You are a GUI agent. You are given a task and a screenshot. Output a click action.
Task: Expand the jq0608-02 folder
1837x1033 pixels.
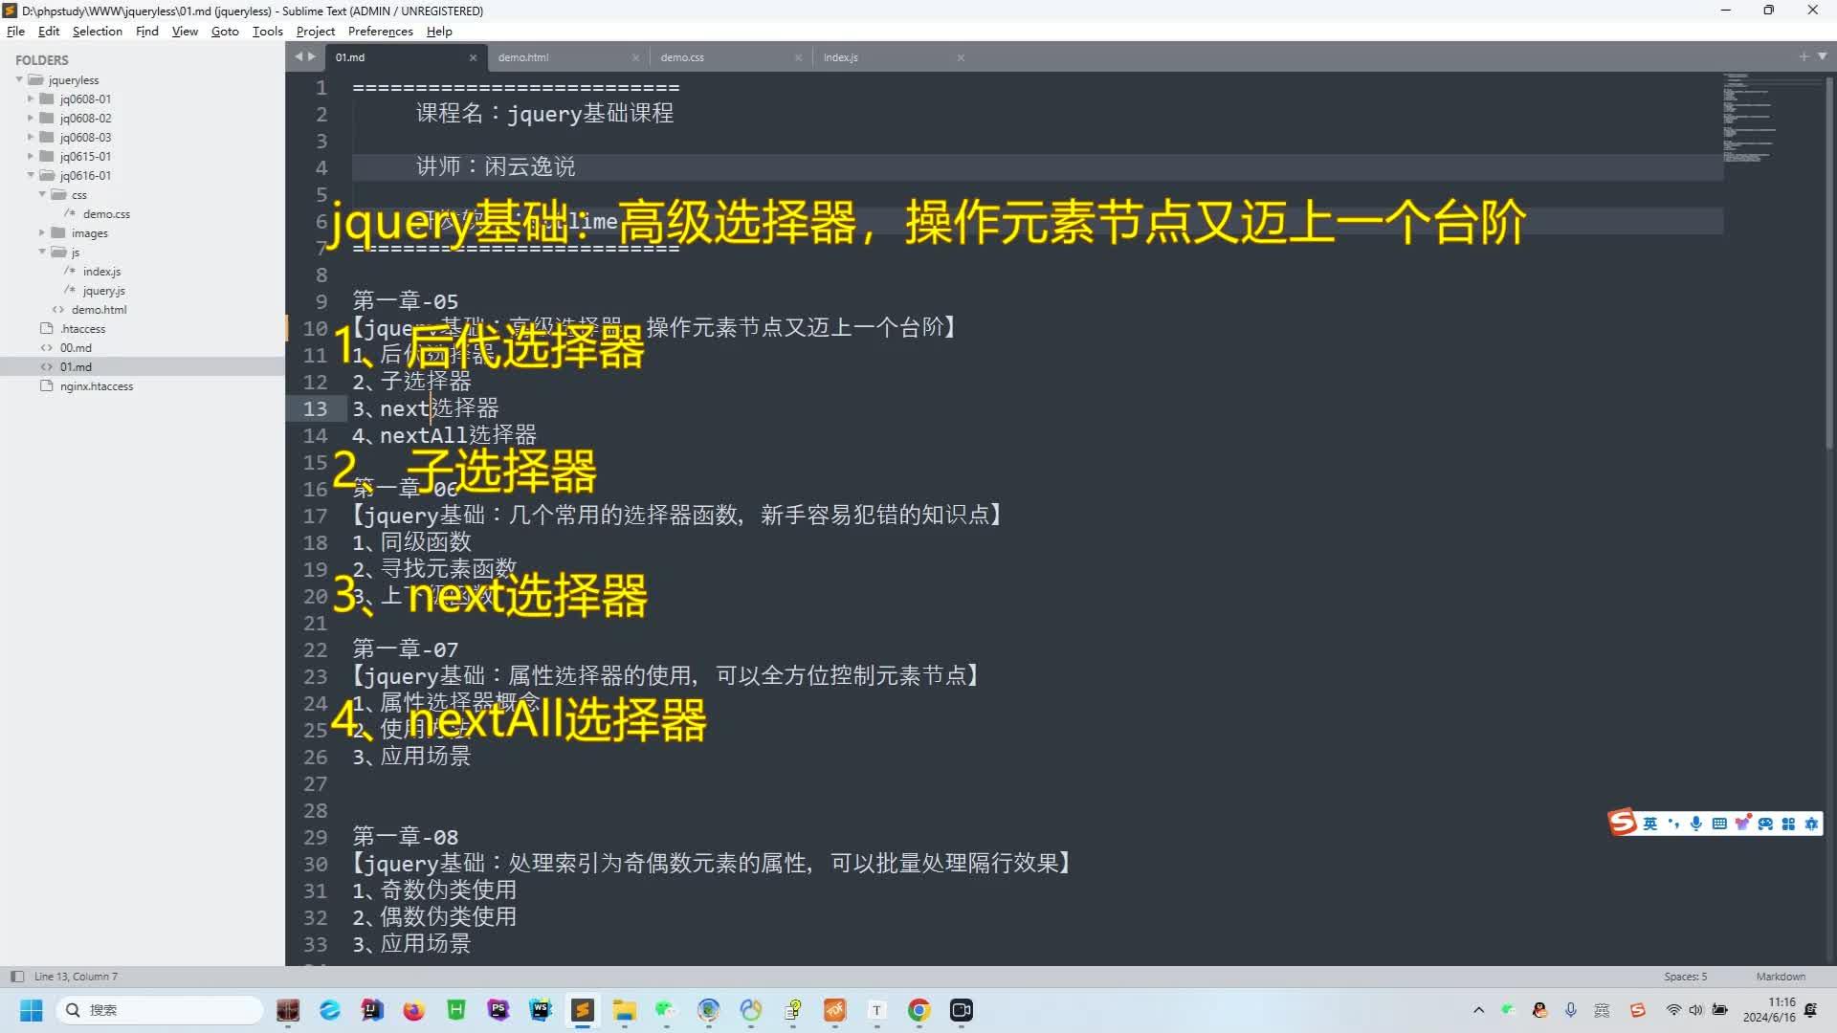[x=31, y=118]
